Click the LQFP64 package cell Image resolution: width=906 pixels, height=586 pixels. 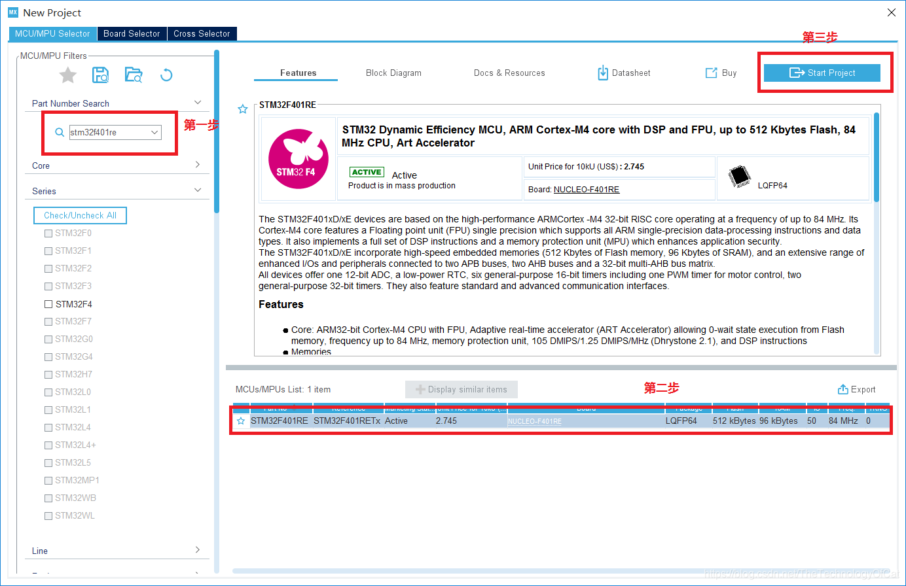click(681, 421)
